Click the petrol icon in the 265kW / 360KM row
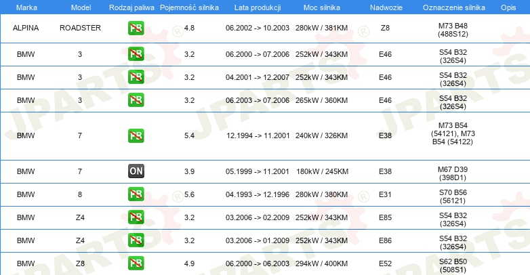Viewport: 530px width, 275px height. point(136,100)
